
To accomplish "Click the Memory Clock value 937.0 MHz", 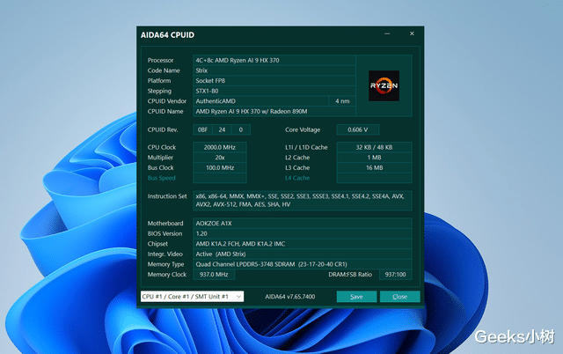I will pyautogui.click(x=214, y=275).
